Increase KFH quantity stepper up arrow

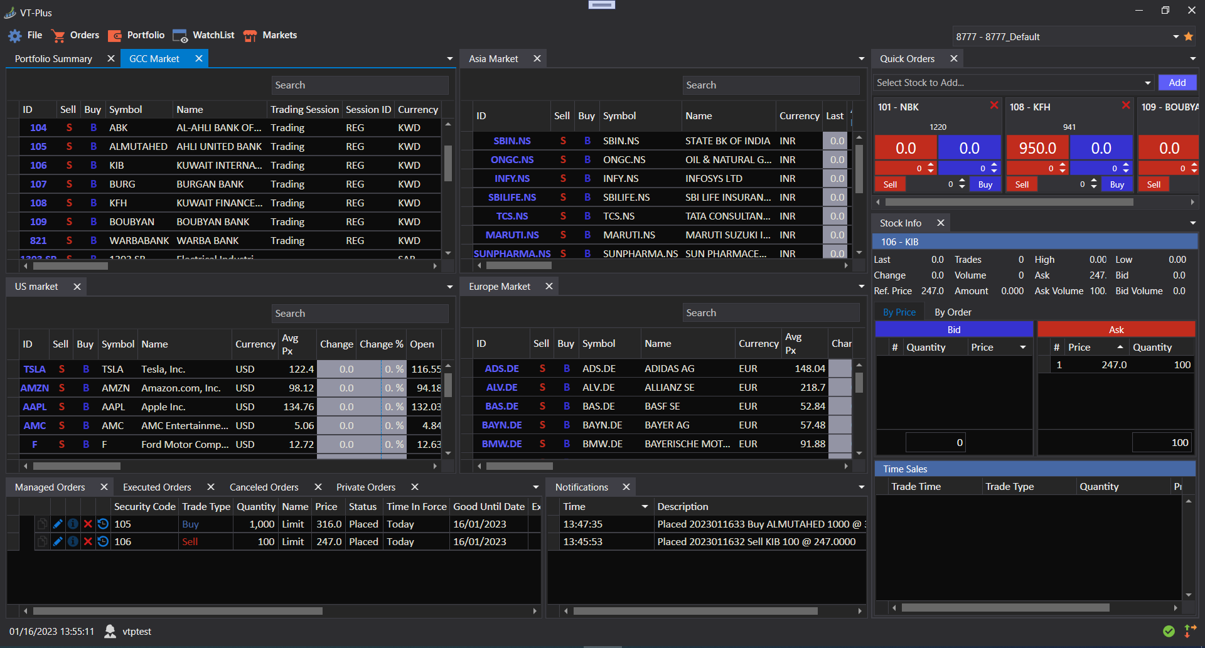point(1094,181)
